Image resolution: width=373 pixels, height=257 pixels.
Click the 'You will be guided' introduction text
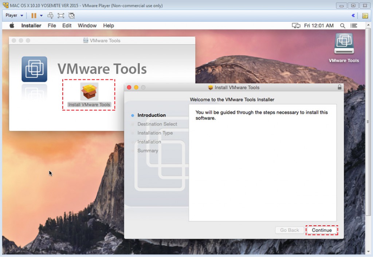point(262,115)
